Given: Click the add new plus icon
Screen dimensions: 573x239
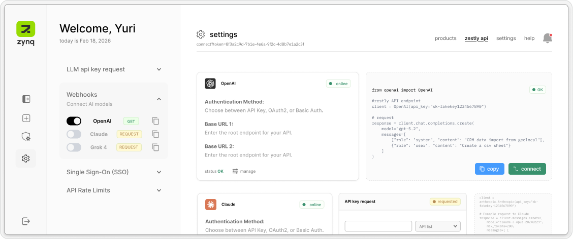Looking at the screenshot, I should pos(26,118).
